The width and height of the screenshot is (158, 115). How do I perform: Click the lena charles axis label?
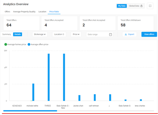(x=140, y=106)
